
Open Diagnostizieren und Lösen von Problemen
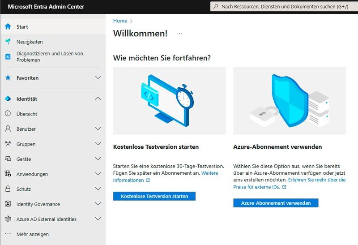tap(53, 57)
